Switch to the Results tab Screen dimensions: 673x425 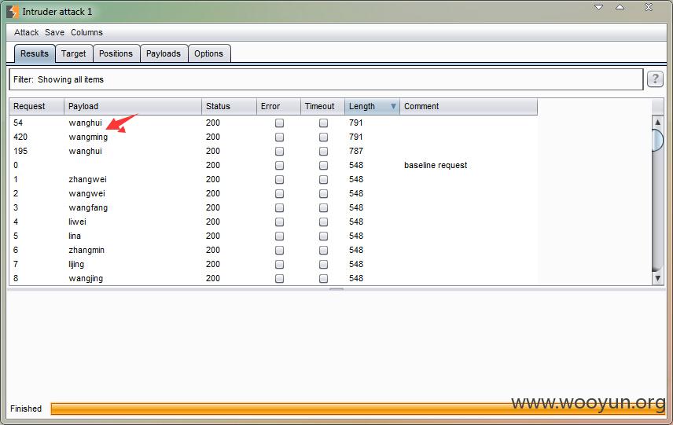click(35, 53)
